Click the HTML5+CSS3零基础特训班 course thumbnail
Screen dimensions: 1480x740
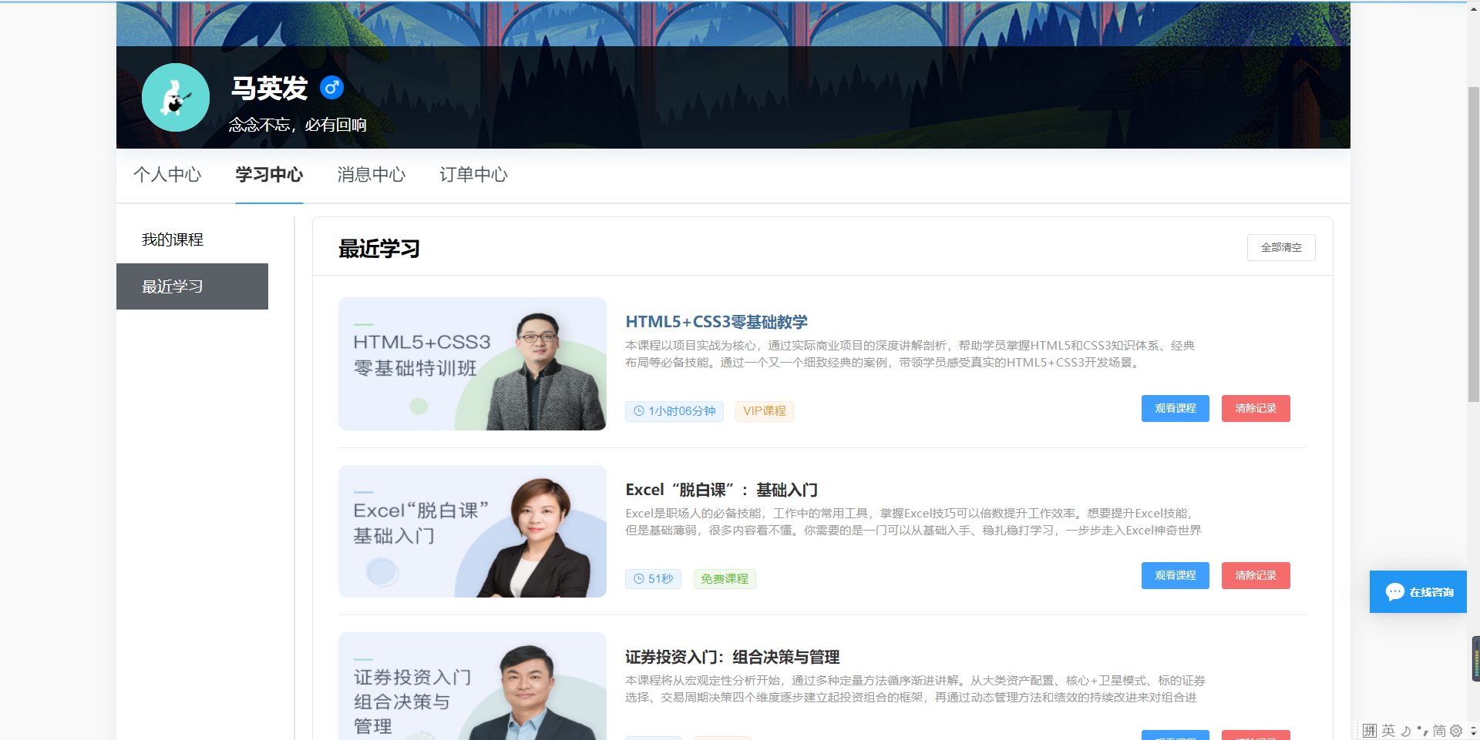click(473, 363)
